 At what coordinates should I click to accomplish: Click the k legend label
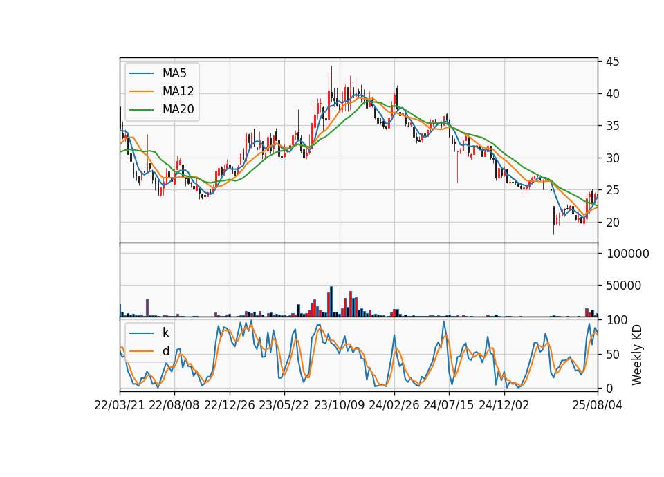click(165, 333)
